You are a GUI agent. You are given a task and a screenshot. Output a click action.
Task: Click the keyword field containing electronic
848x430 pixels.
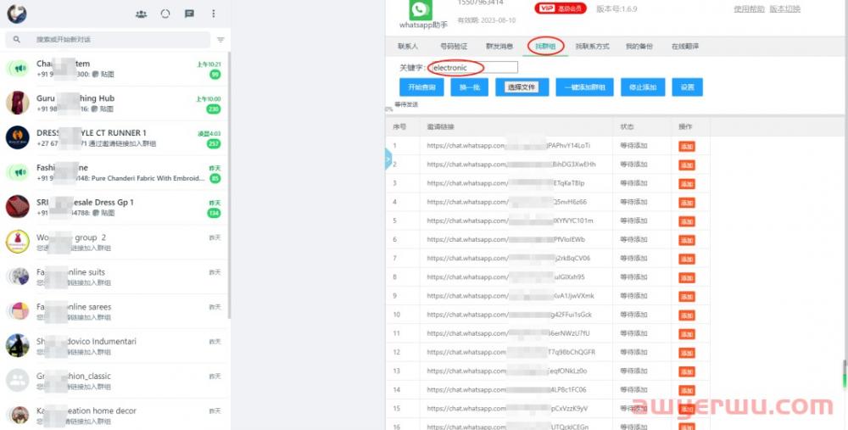[474, 68]
